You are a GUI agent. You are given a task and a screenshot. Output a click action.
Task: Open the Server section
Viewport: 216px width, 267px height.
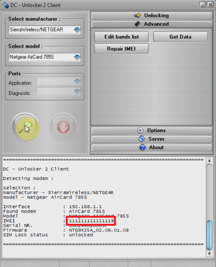pos(152,139)
